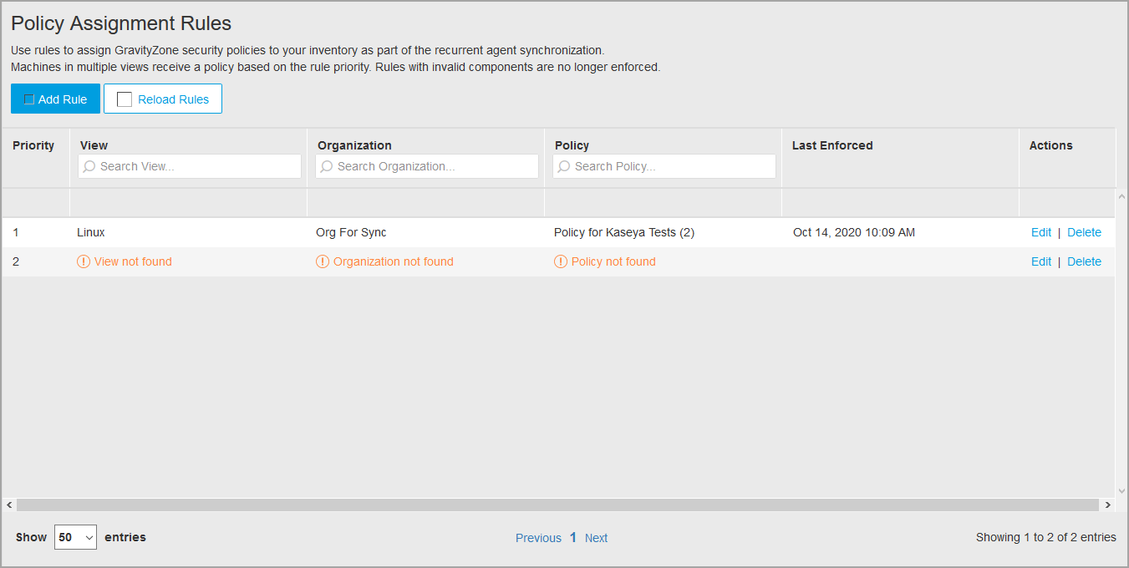The image size is (1129, 568).
Task: Go to the Next page
Action: coord(596,538)
